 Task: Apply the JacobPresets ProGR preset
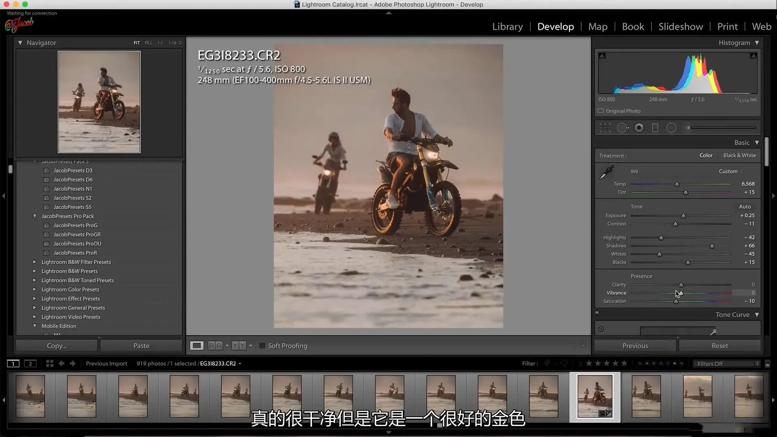pos(77,234)
